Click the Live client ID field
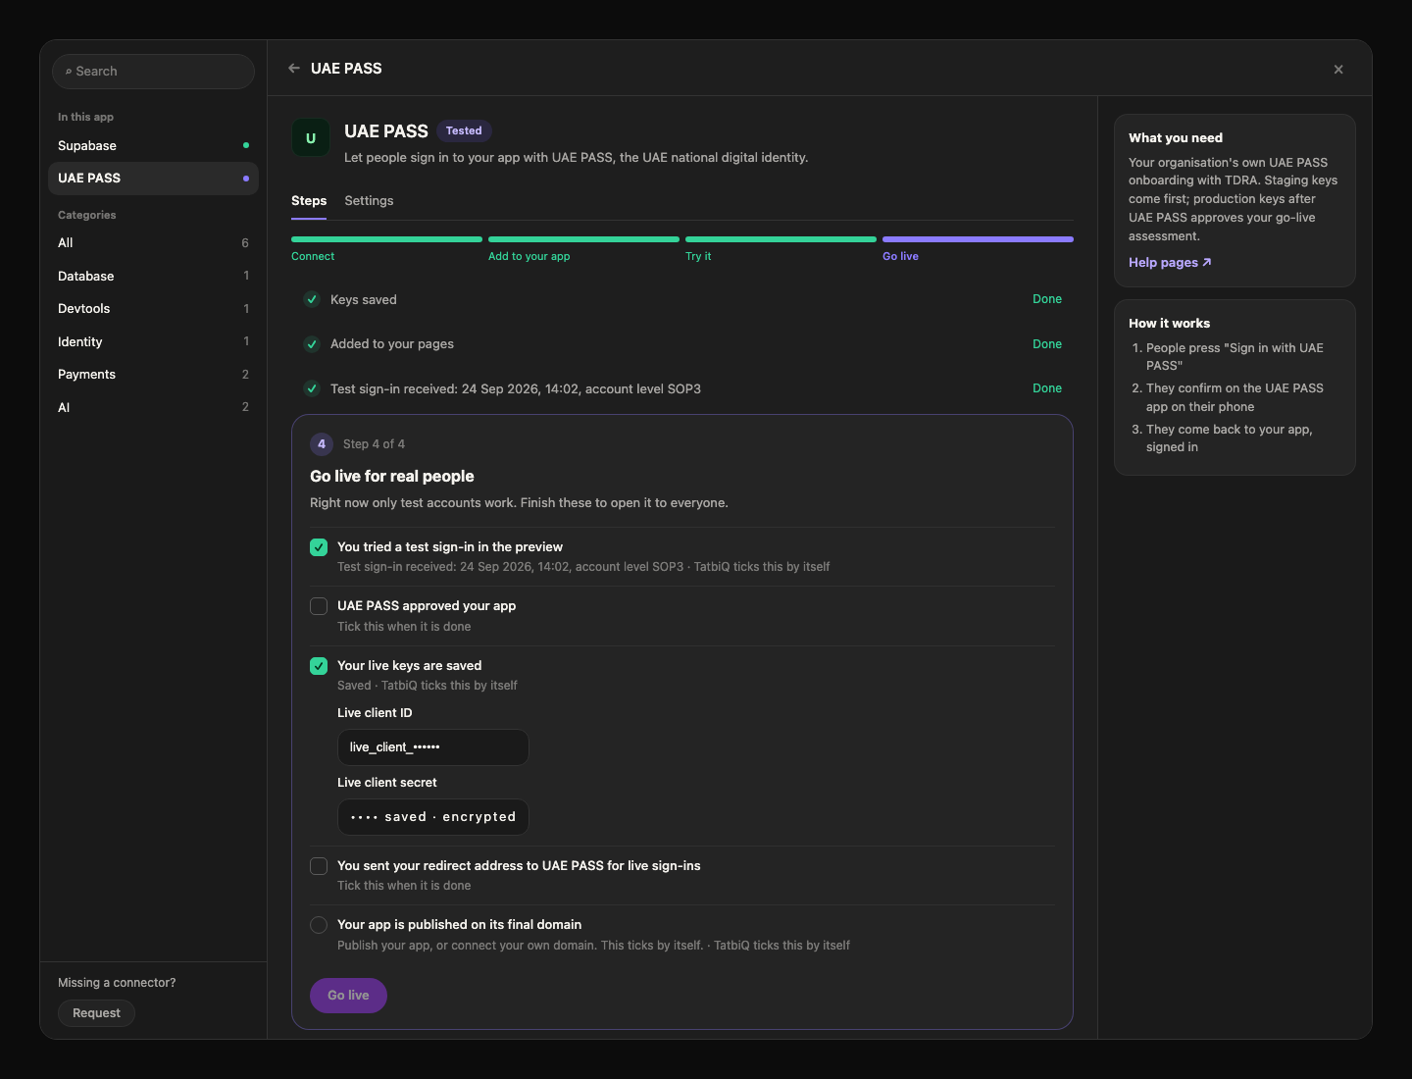The width and height of the screenshot is (1412, 1079). (x=433, y=747)
